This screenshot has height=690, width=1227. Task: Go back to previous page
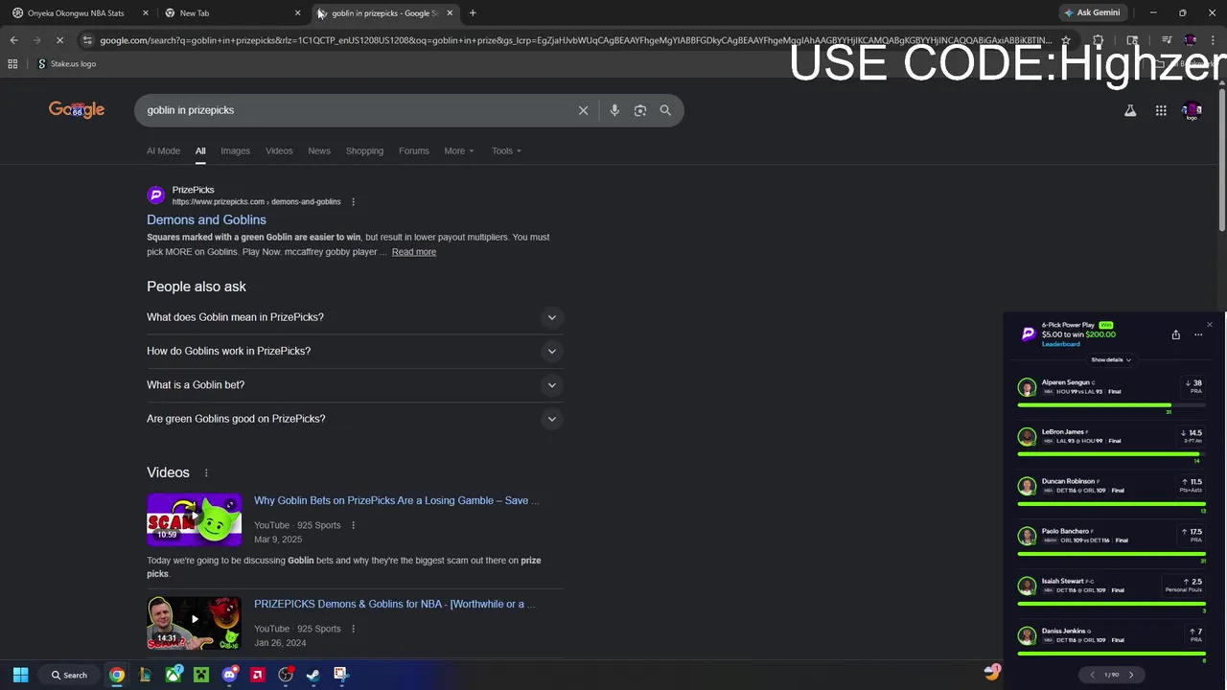(x=13, y=40)
